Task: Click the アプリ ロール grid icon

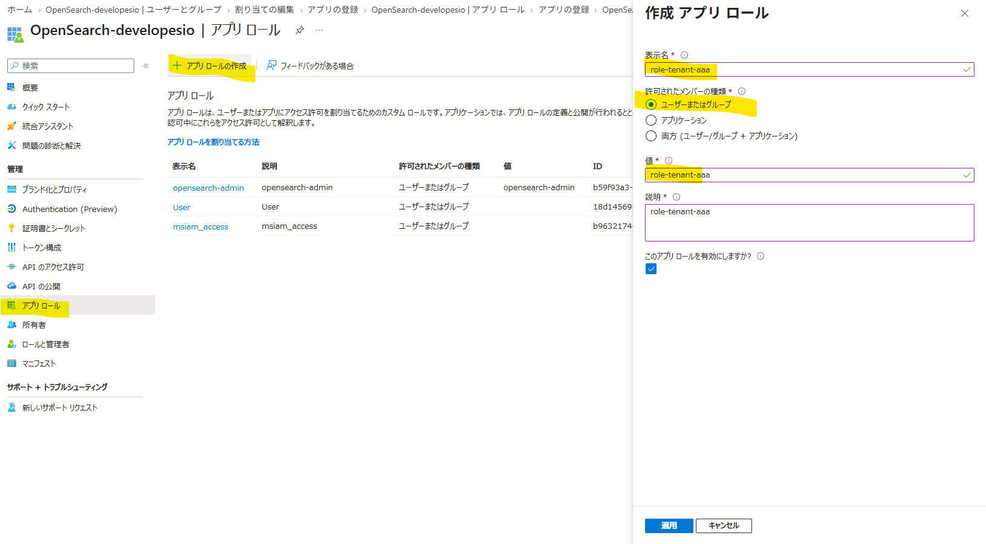Action: 11,306
